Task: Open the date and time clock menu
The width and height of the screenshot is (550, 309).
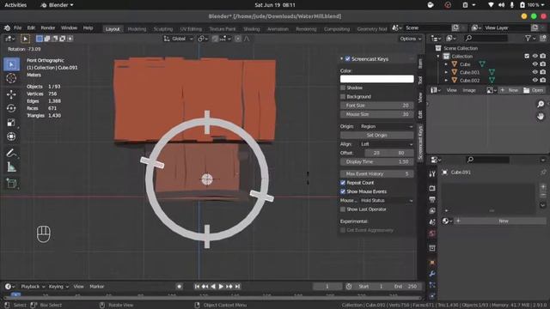Action: [275, 5]
